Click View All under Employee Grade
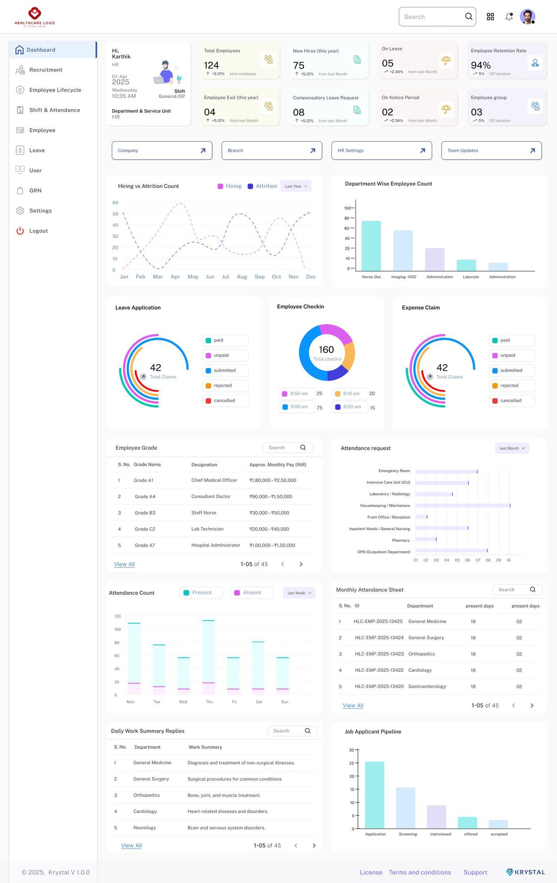 click(x=124, y=565)
